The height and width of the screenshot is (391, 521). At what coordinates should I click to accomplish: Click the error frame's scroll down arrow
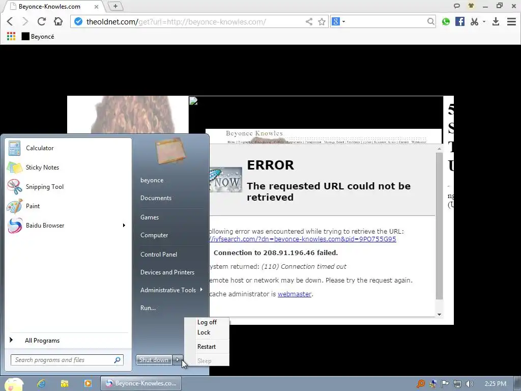tap(439, 314)
